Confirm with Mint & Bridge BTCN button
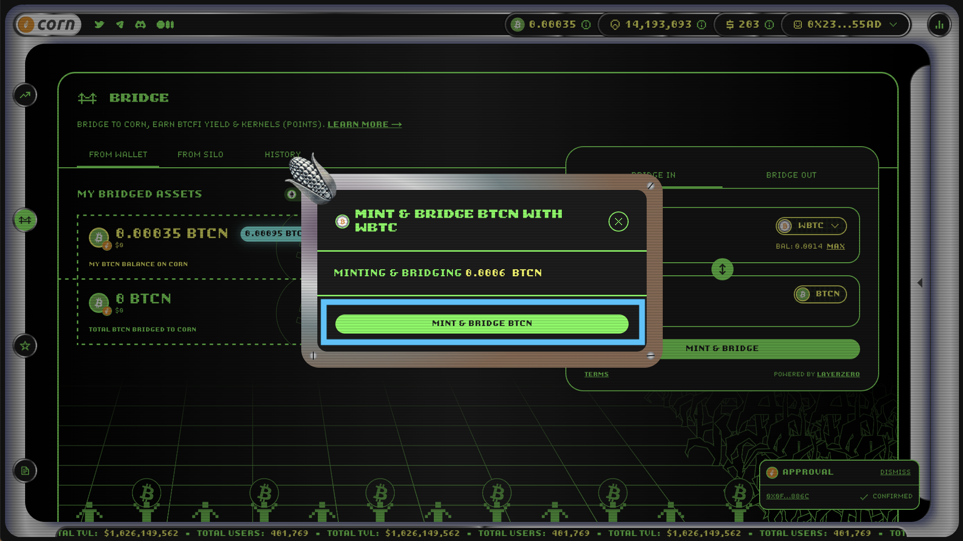The height and width of the screenshot is (541, 963). coord(481,323)
